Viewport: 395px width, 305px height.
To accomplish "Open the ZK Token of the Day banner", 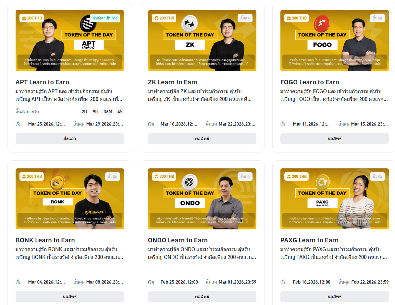I will coord(202,41).
